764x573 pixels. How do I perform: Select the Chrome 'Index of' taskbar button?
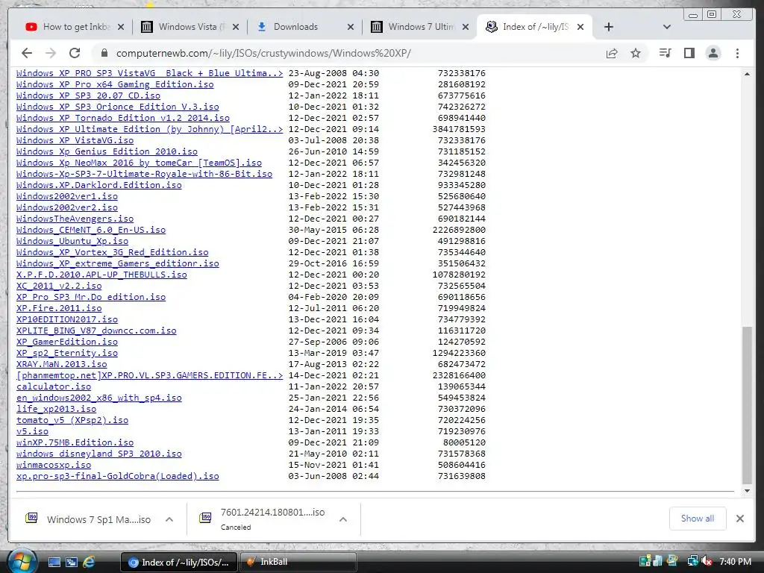pyautogui.click(x=178, y=563)
